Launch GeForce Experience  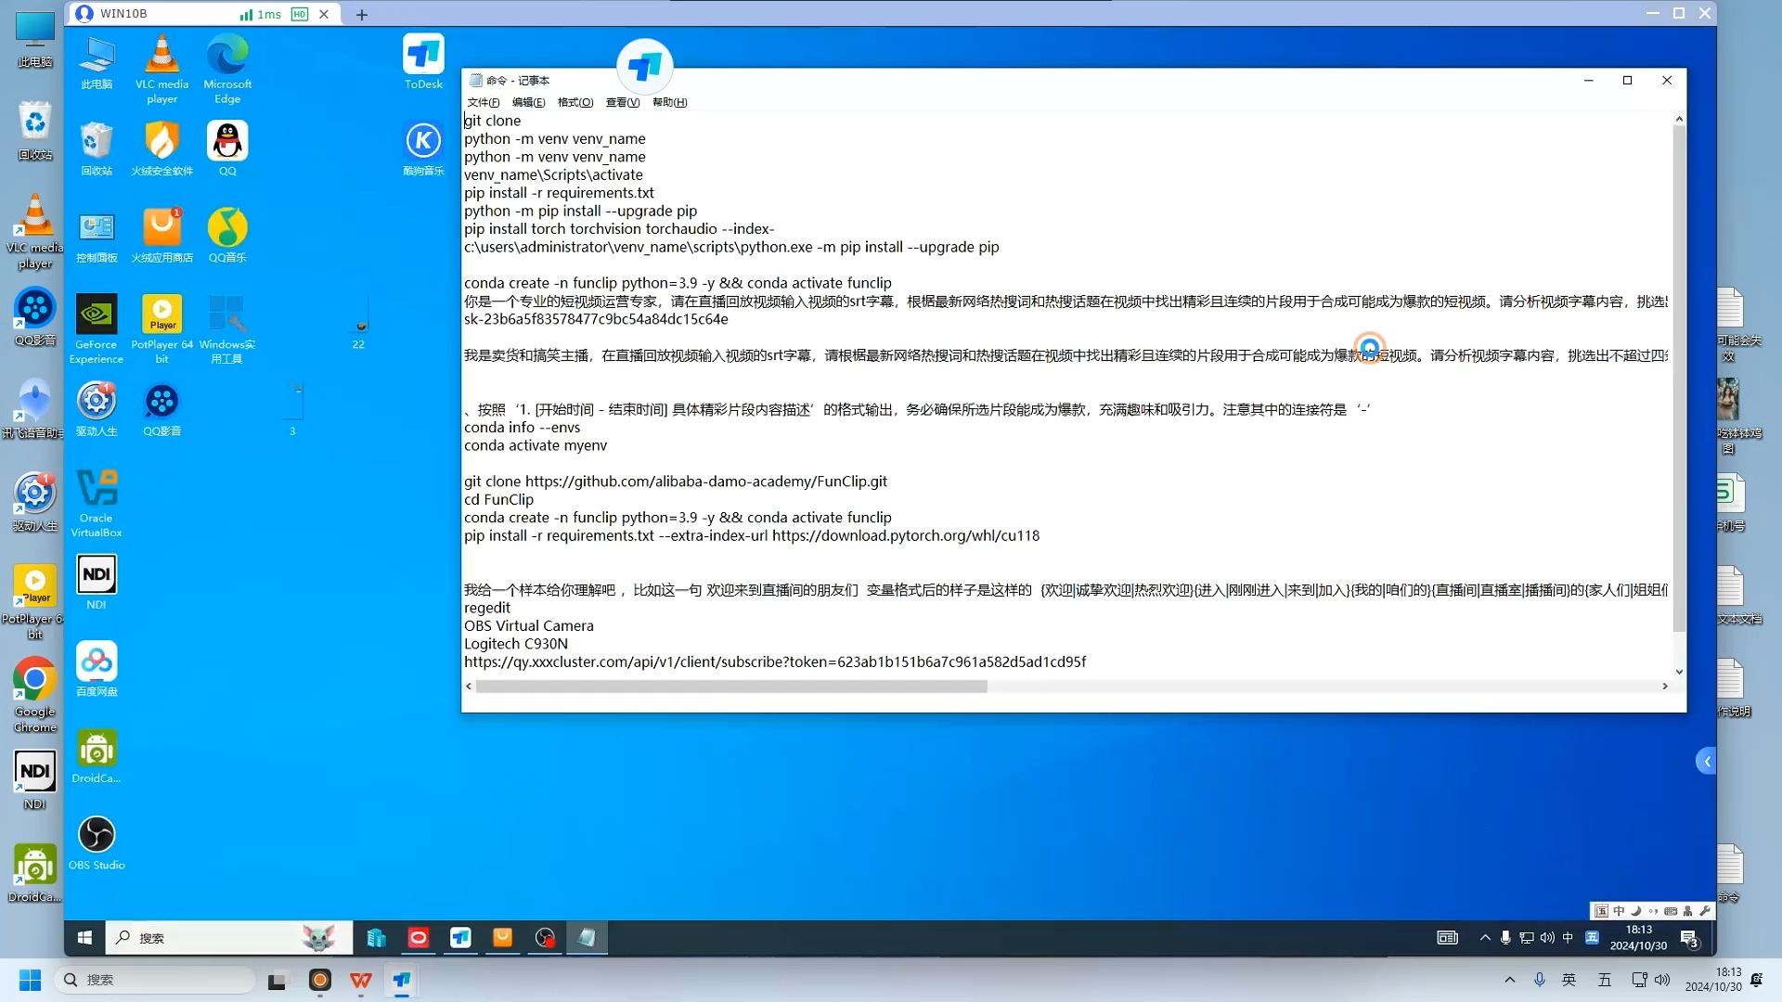tap(97, 329)
